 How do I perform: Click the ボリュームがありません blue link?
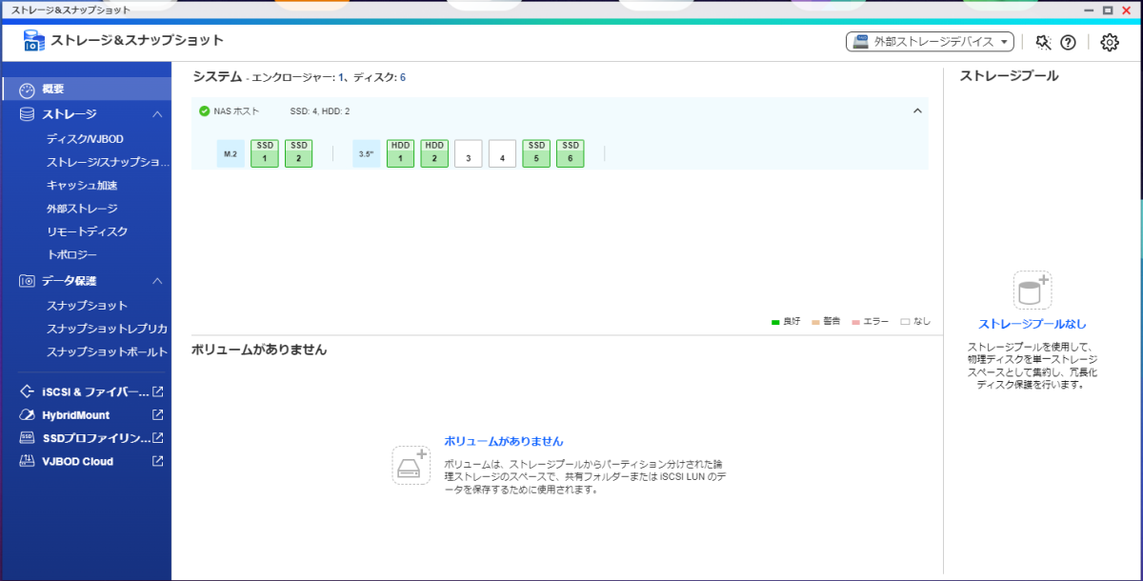tap(504, 441)
